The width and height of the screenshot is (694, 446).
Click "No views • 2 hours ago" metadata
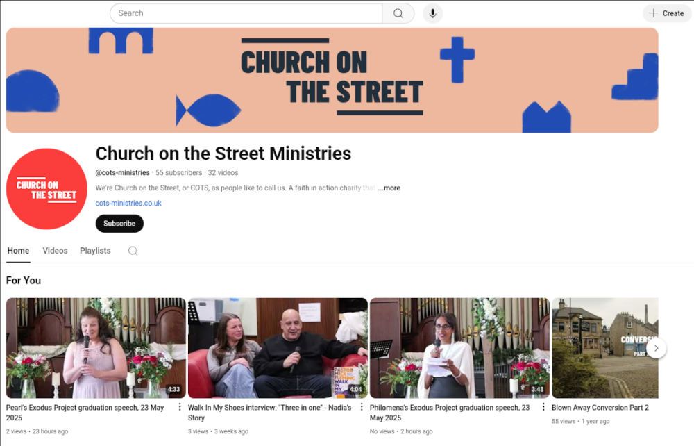pos(401,431)
